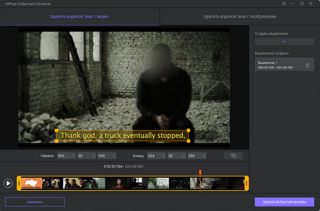The width and height of the screenshot is (320, 211).
Task: Click the first map thumbnail in the timeline
Action: (x=31, y=183)
